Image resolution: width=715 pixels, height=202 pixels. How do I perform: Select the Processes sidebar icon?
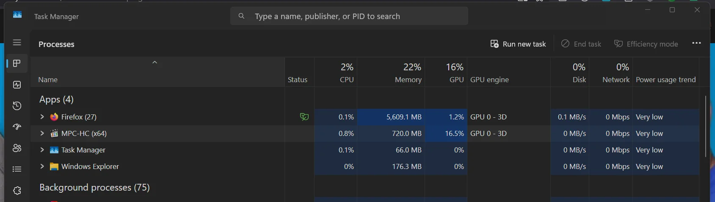[x=17, y=64]
